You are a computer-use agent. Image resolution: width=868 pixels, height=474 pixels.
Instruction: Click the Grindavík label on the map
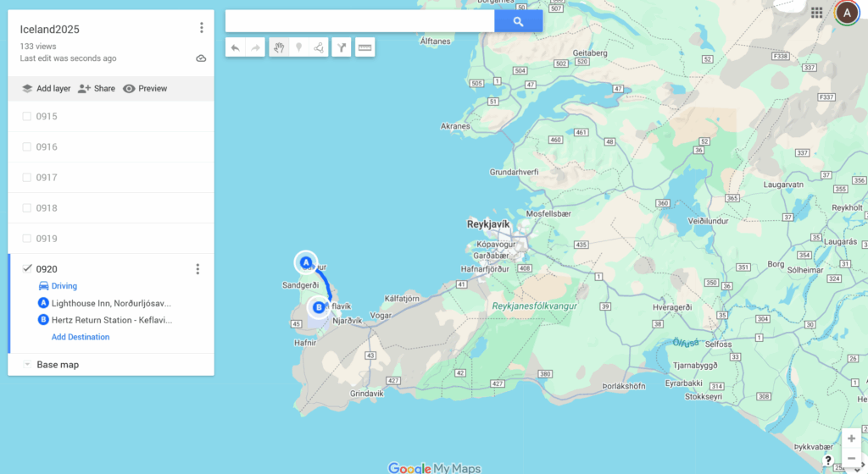pos(366,394)
